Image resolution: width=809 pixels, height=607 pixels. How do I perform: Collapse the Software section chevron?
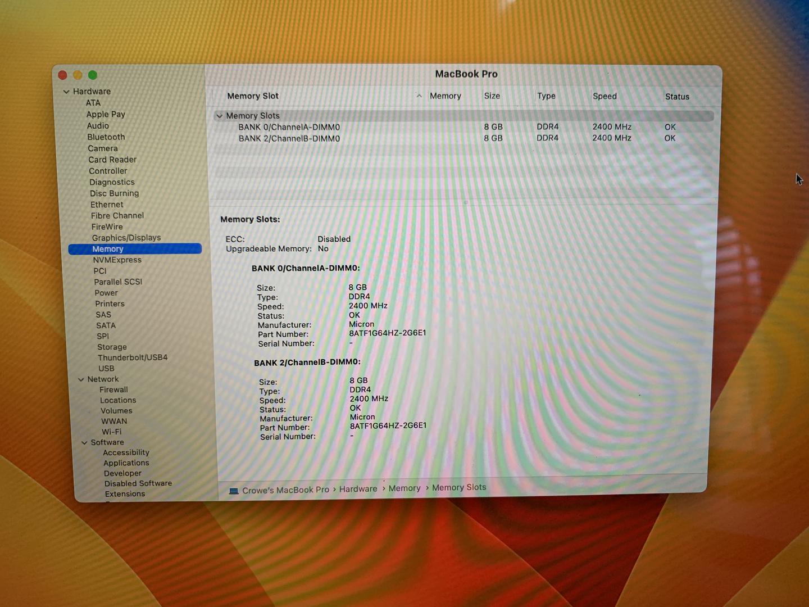pos(84,443)
